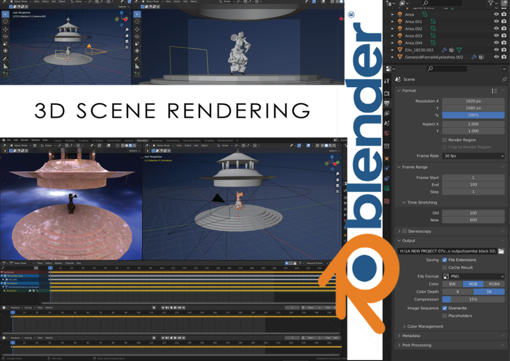Select the Rotate tool in the top-left viewport
Screen dimensions: 510x361
point(5,37)
